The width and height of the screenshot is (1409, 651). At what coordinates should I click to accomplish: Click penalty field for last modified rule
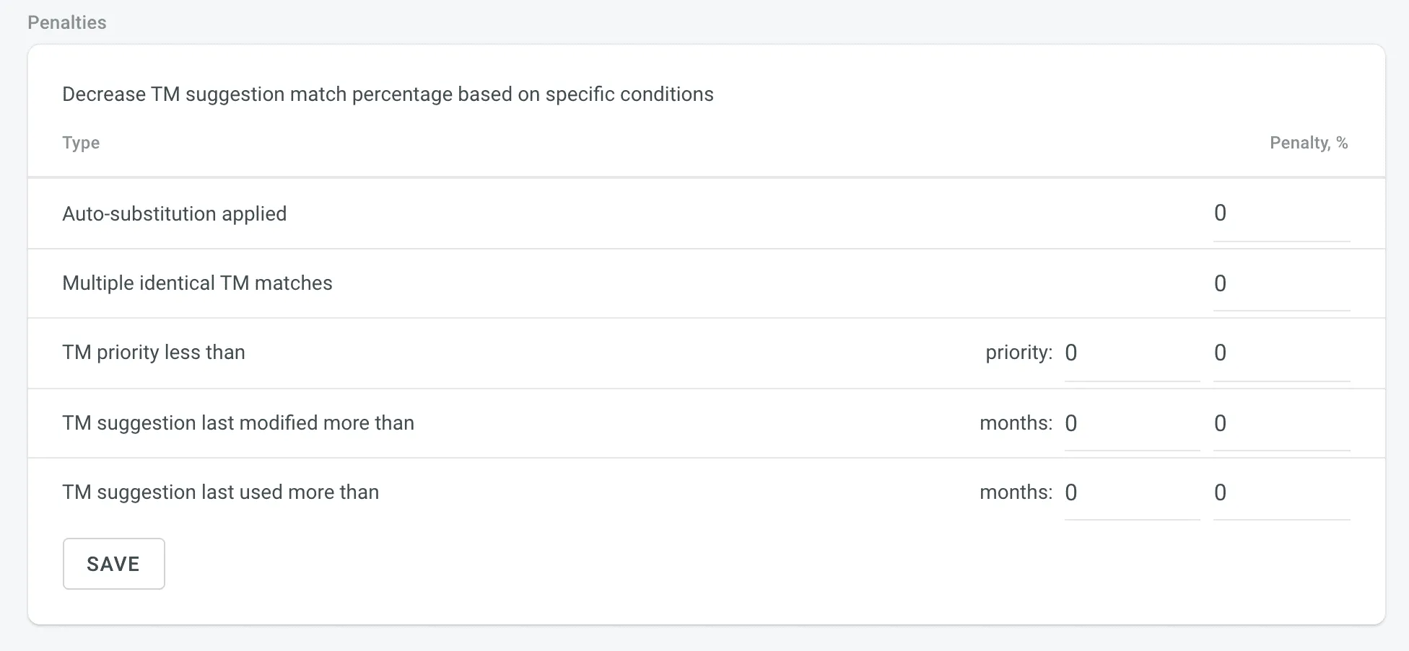pos(1281,423)
